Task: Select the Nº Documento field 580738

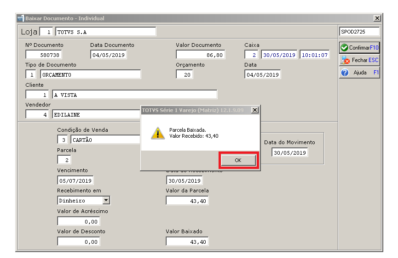Action: (x=43, y=55)
